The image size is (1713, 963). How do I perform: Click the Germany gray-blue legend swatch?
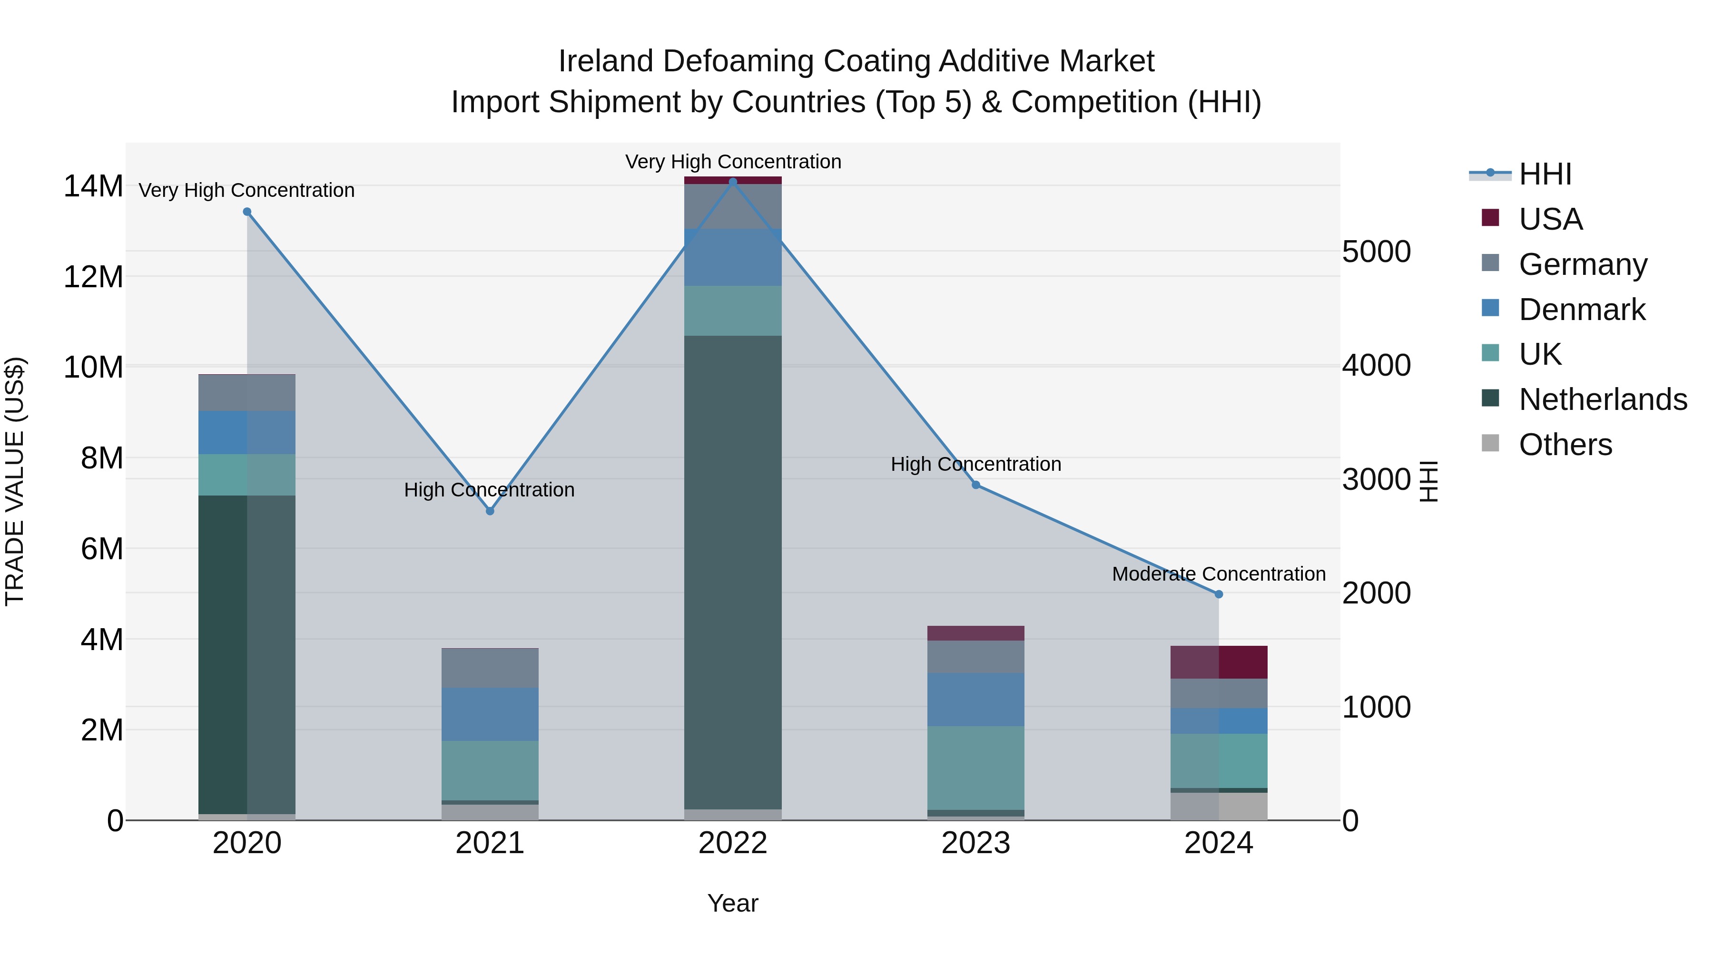pyautogui.click(x=1490, y=263)
